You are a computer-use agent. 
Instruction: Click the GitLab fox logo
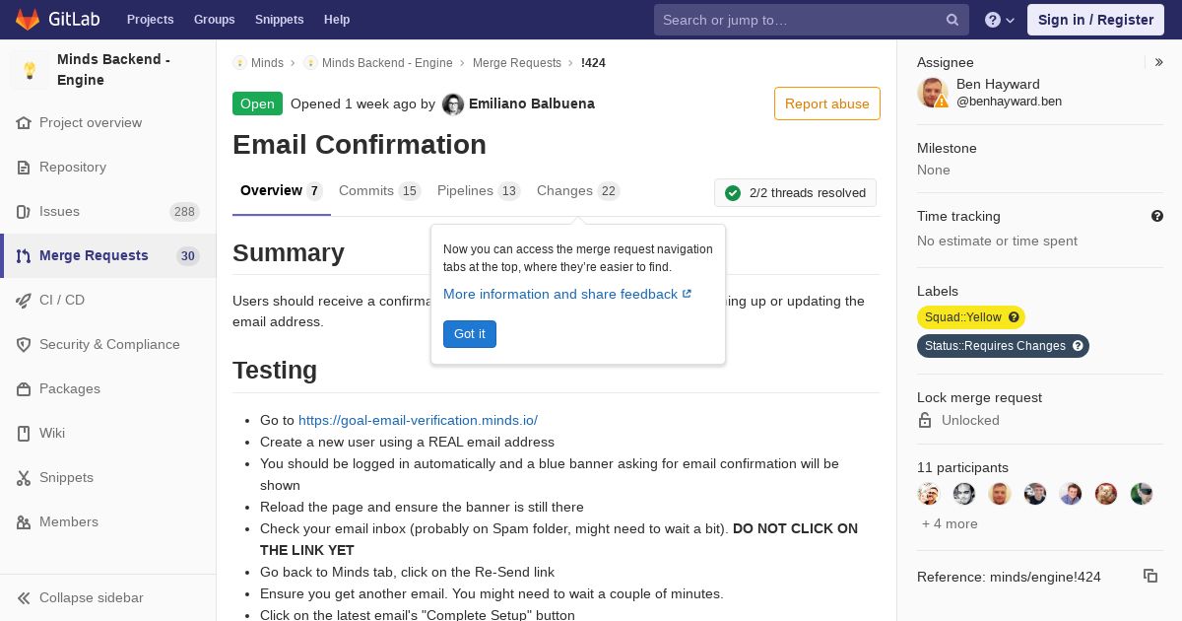click(x=29, y=19)
